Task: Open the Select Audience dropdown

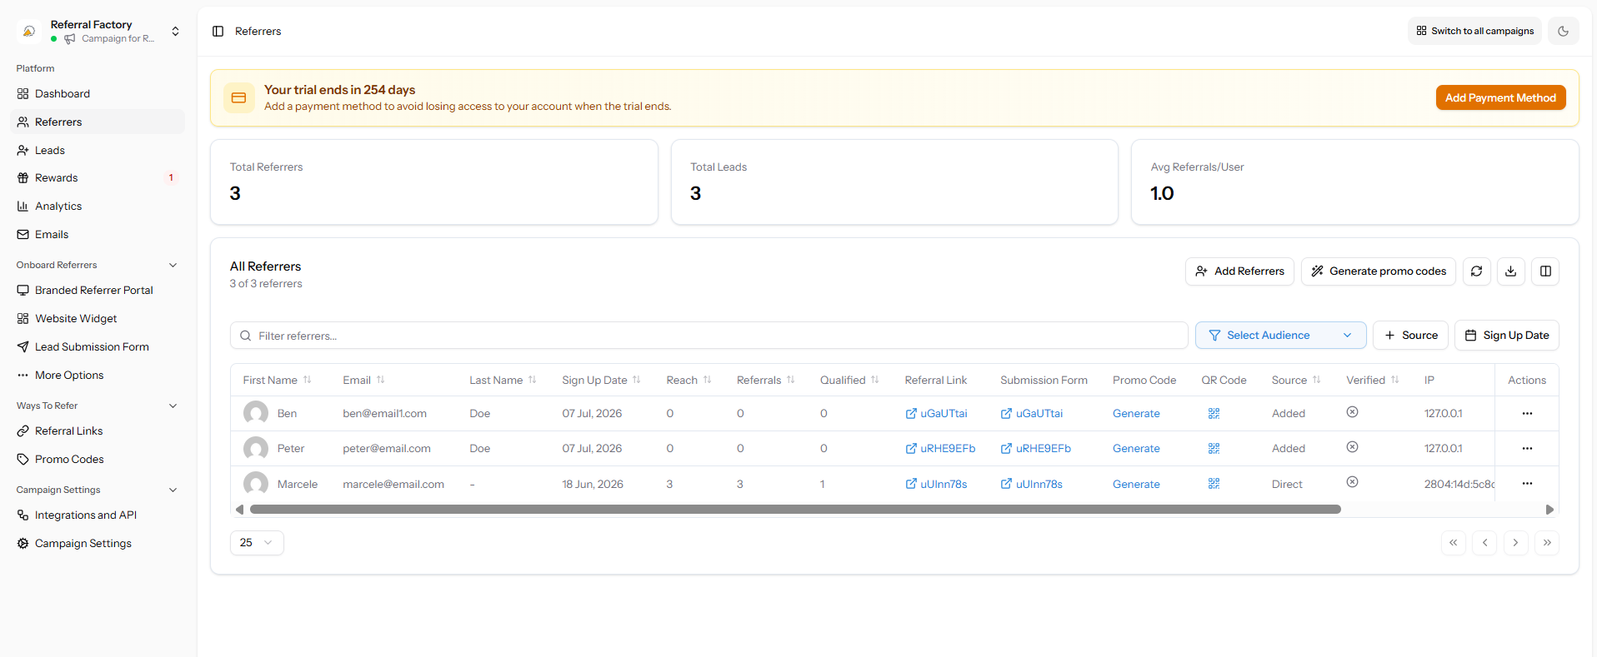Action: 1280,336
